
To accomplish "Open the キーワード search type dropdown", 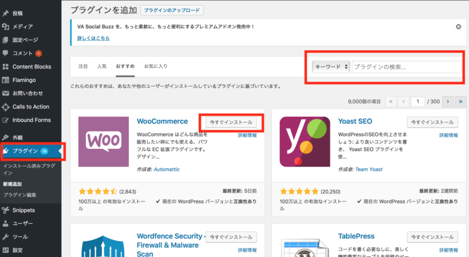I will (331, 67).
